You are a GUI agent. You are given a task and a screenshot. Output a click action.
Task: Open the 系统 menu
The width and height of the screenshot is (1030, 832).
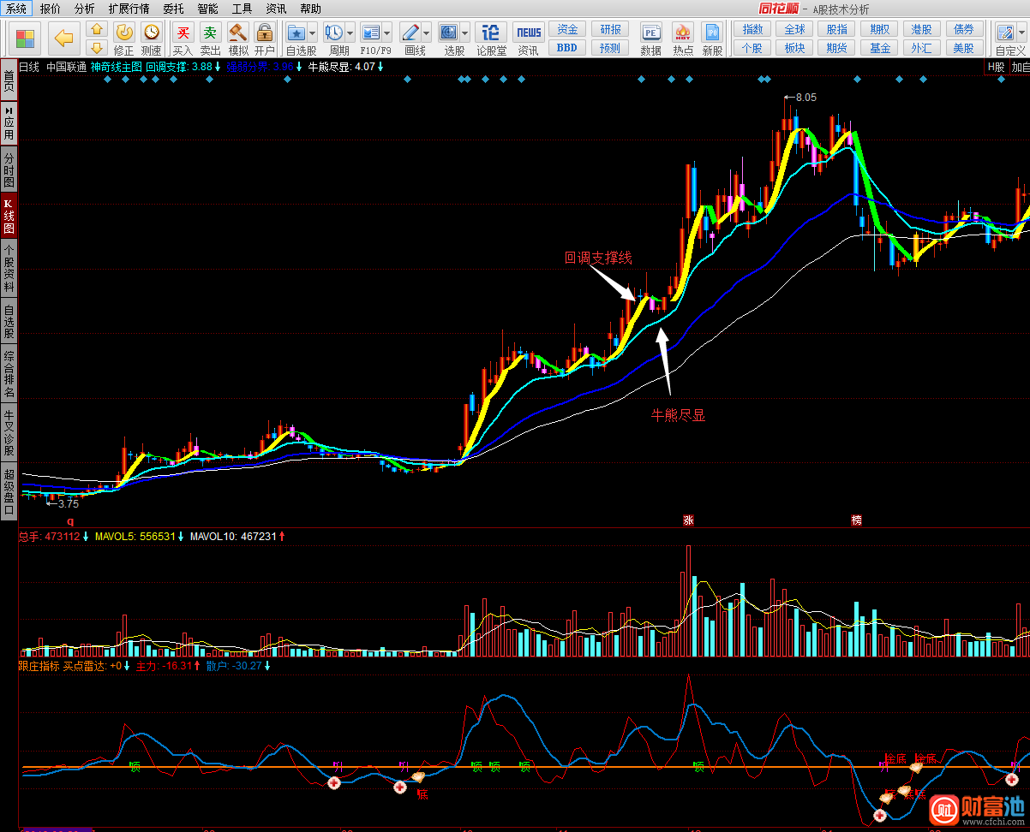(x=16, y=9)
